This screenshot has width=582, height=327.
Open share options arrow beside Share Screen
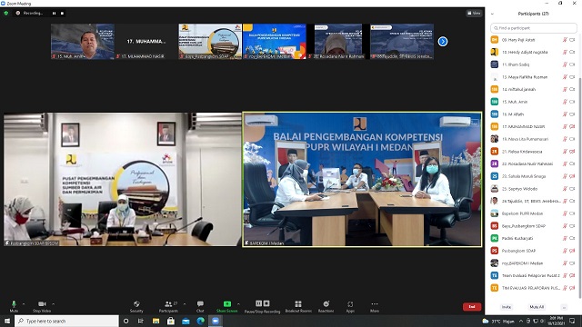238,304
